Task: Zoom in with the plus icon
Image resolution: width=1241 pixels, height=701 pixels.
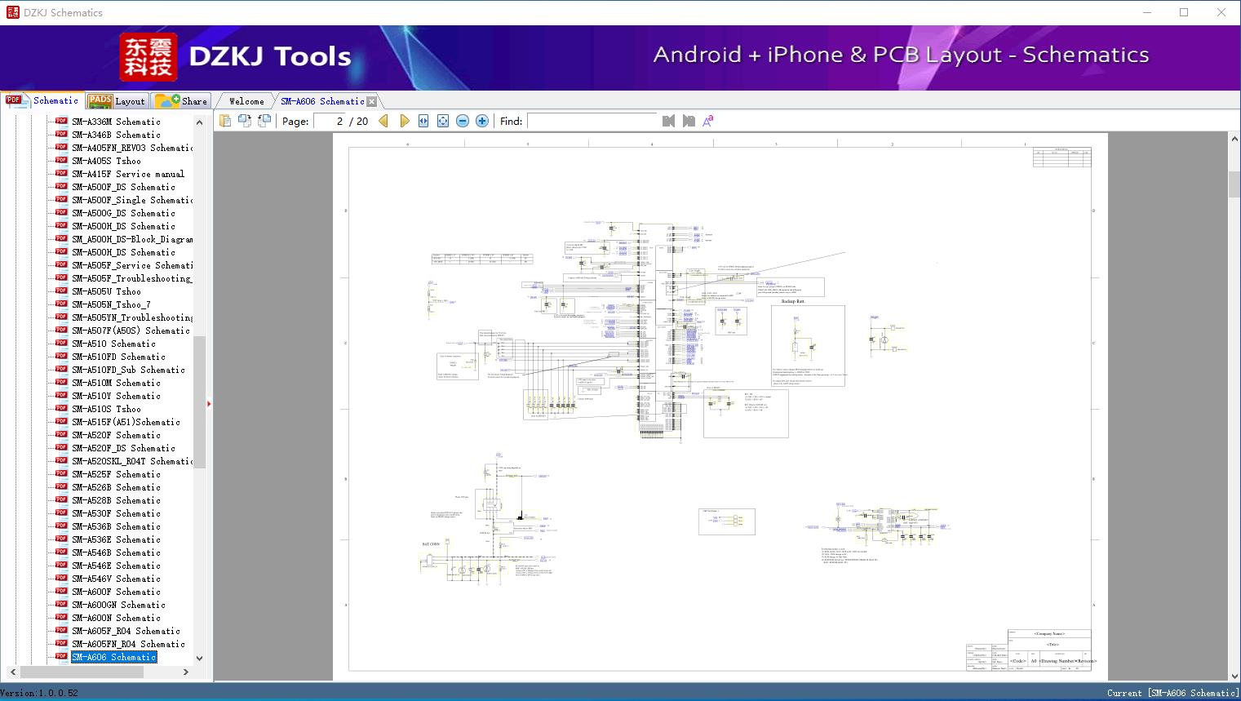Action: pyautogui.click(x=482, y=121)
